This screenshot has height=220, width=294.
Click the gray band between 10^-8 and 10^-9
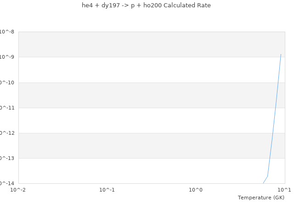(138, 44)
